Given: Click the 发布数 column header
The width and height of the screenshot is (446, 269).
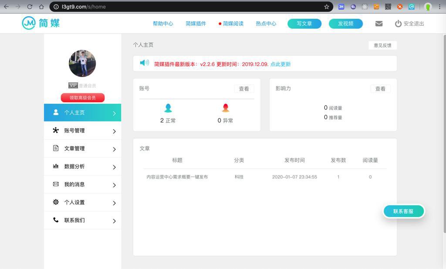Looking at the screenshot, I should click(x=338, y=160).
